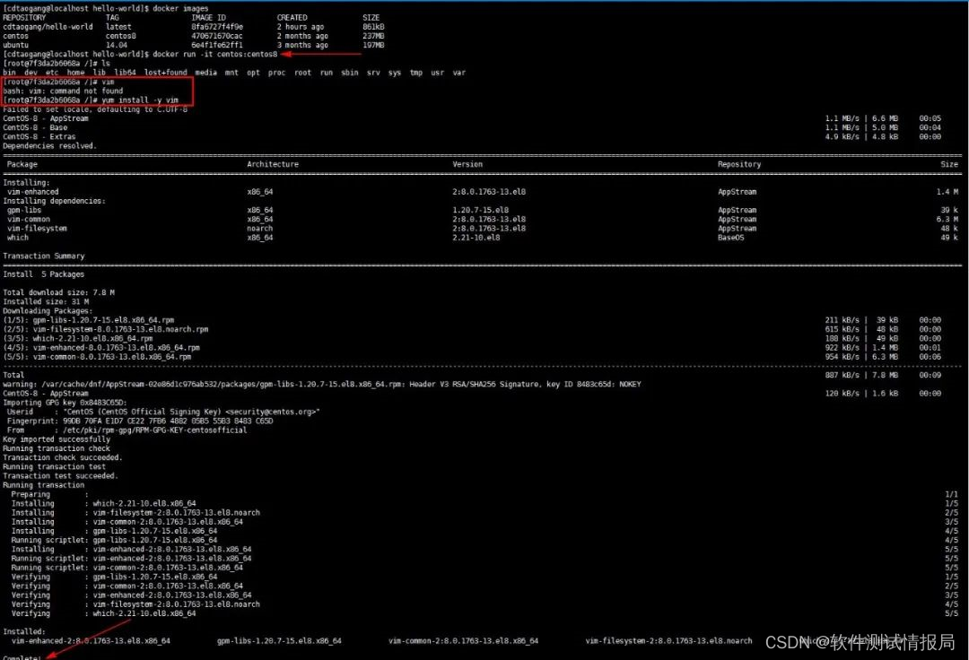The image size is (969, 660).
Task: Click 'Dependencies resolved.' line
Action: [x=50, y=146]
